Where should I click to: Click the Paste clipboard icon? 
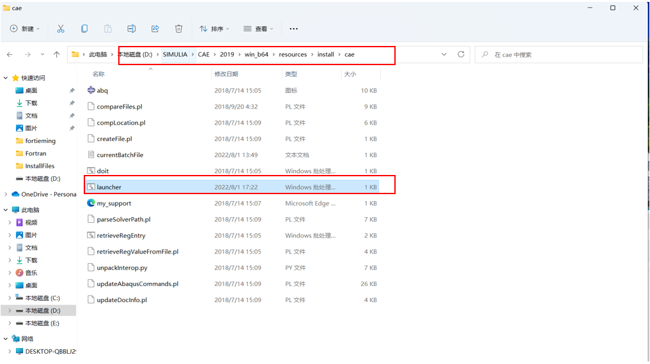point(108,29)
